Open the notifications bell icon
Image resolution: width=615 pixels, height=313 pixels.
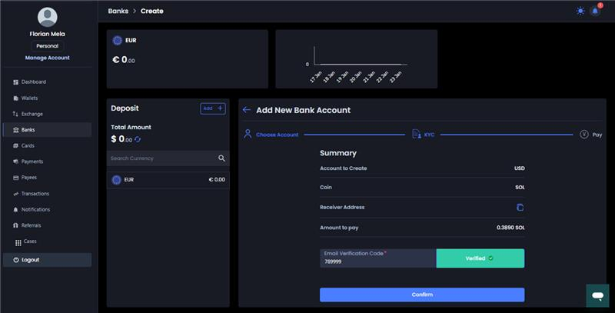(x=595, y=11)
